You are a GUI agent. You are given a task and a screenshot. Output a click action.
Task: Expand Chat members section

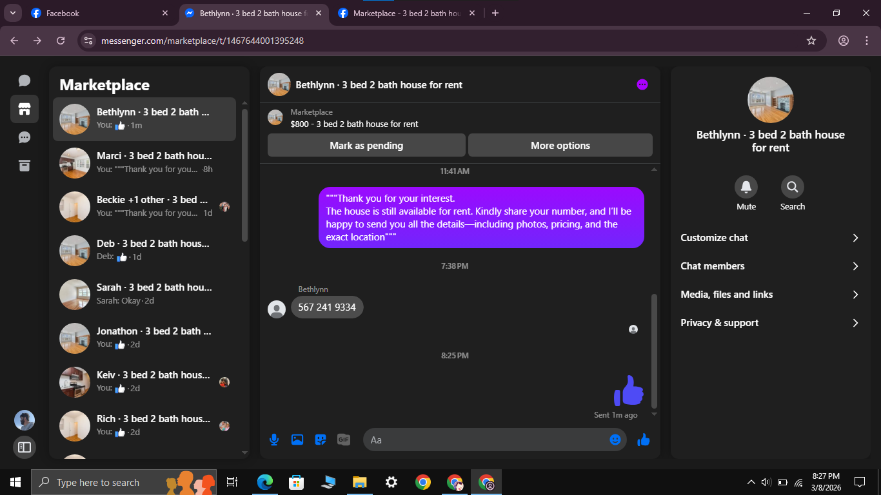pos(770,266)
